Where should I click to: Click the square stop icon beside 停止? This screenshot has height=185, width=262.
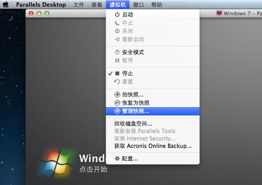117,73
